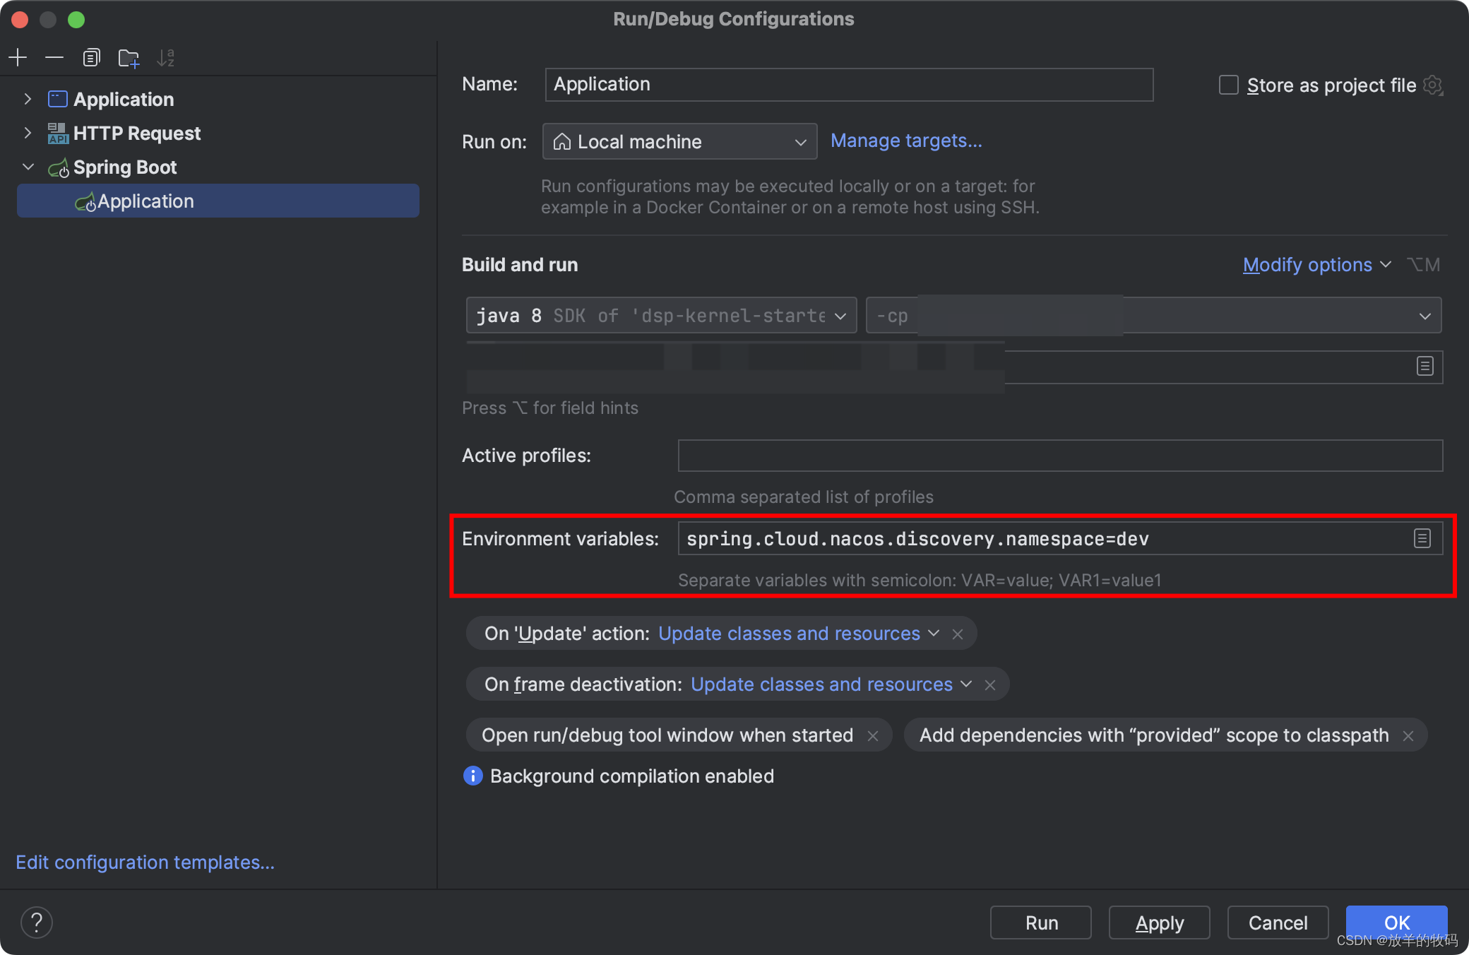Enable the Store as project file checkbox

coord(1229,85)
